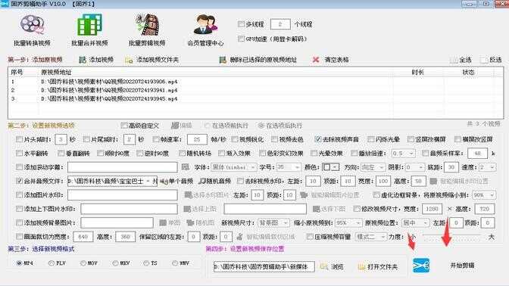Click 智能编辑图片位置 icon
Image resolution: width=509 pixels, height=286 pixels.
304,195
